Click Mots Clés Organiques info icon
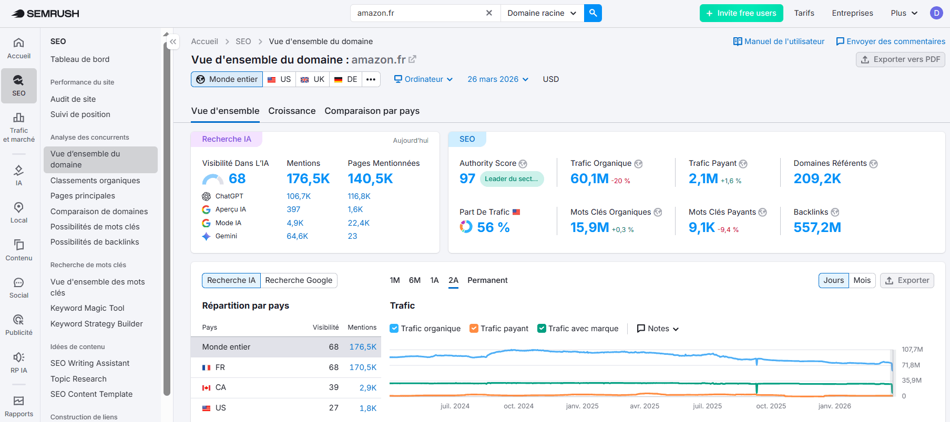Screen dimensions: 950x422 pyautogui.click(x=658, y=212)
